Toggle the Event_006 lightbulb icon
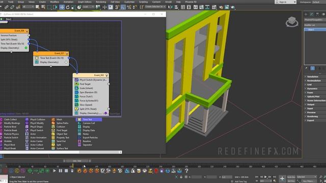Screen dimensions: 326x183 click(x=27, y=30)
